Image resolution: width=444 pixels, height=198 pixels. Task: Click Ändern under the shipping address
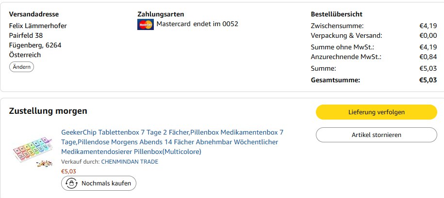[21, 67]
